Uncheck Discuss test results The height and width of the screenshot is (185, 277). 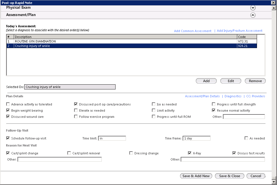234,153
